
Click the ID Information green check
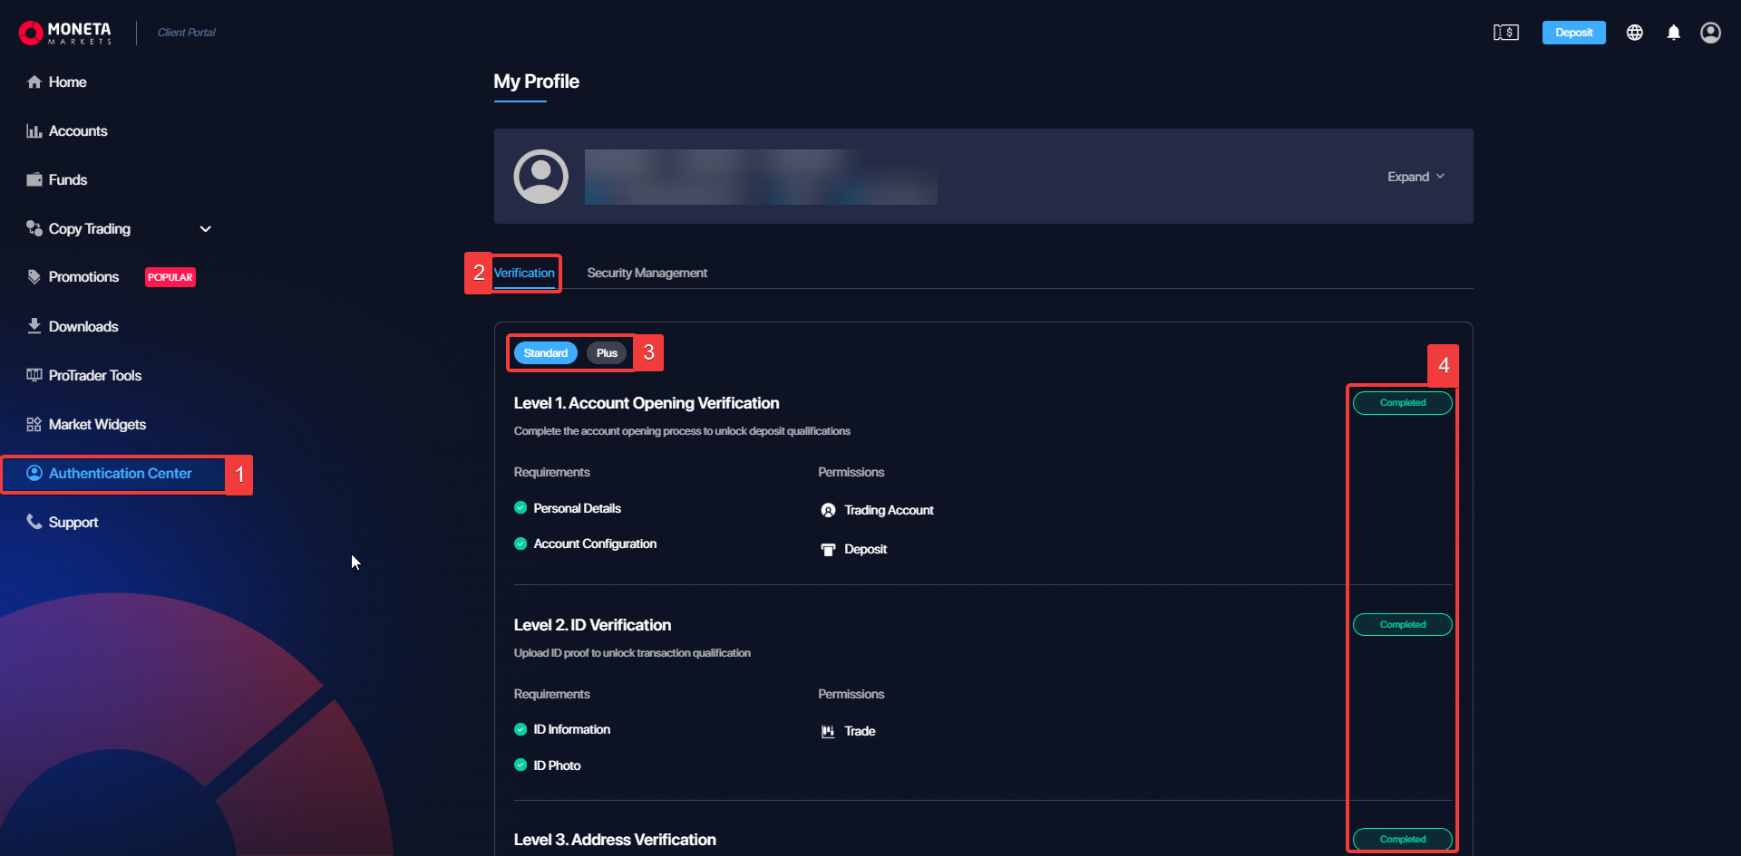[x=520, y=729]
